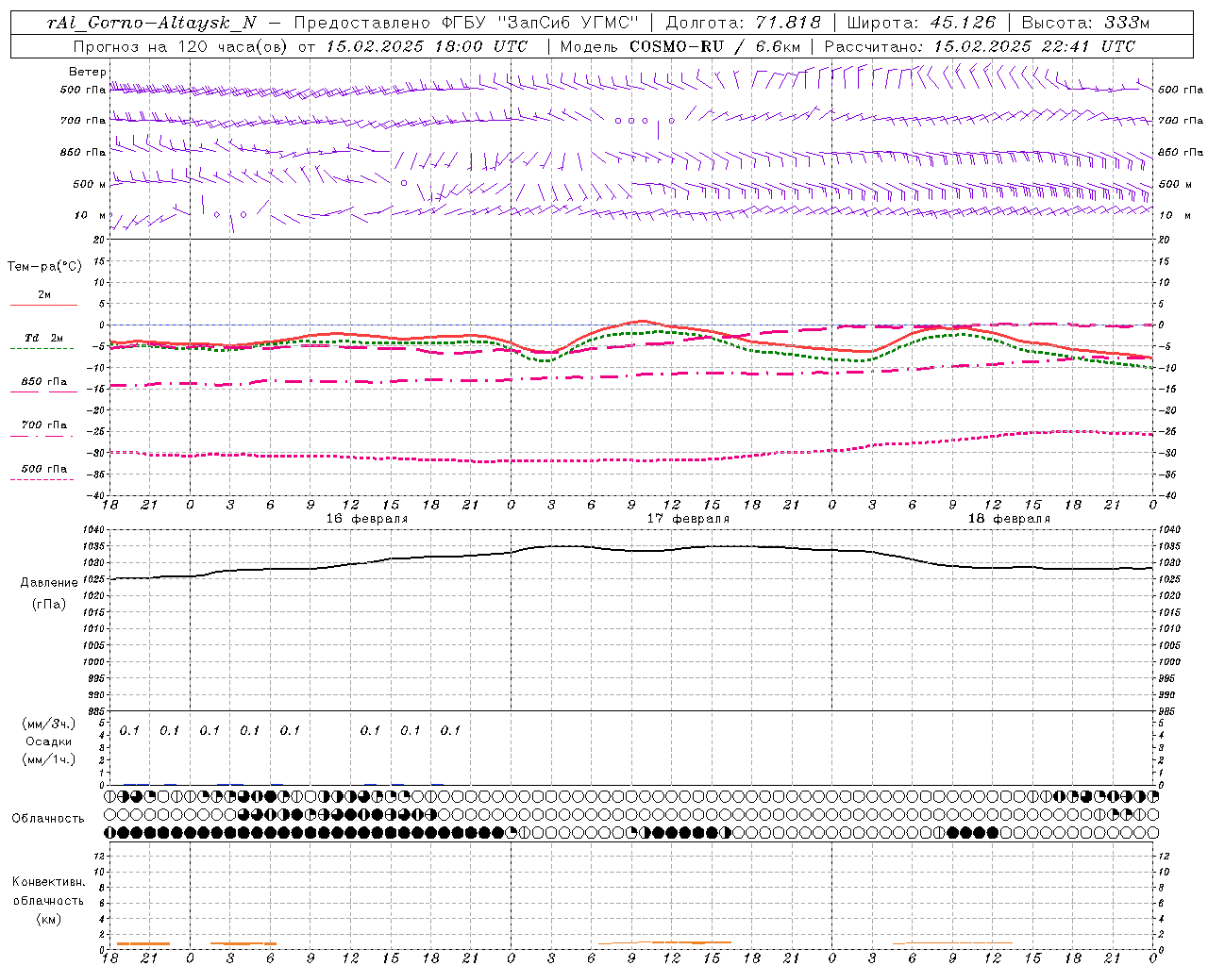Click the station name rAl_Gorno-Altaysk_N
Viewport: 1208px width, 966px height.
[152, 23]
